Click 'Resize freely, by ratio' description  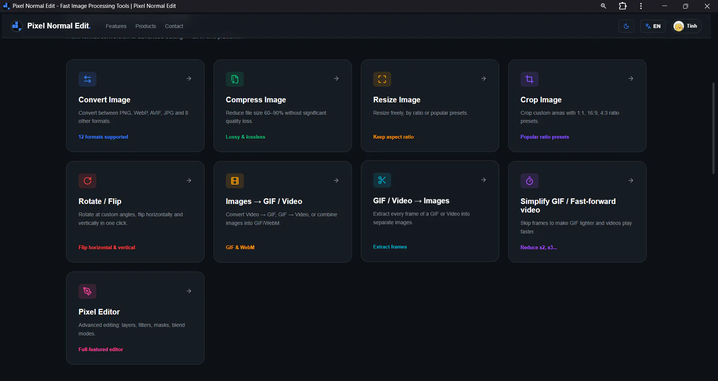(420, 113)
